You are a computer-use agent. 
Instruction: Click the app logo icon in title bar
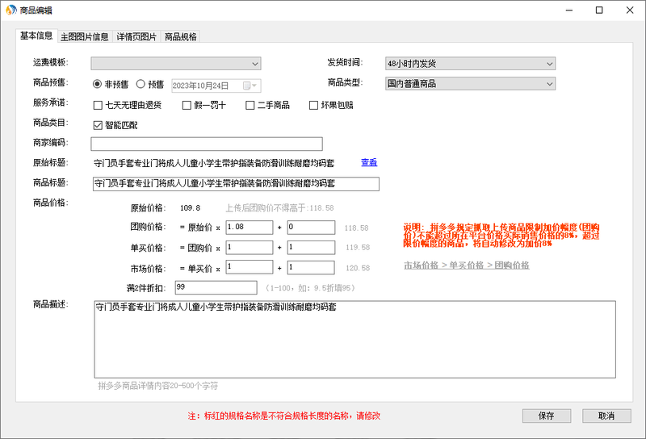coord(10,10)
